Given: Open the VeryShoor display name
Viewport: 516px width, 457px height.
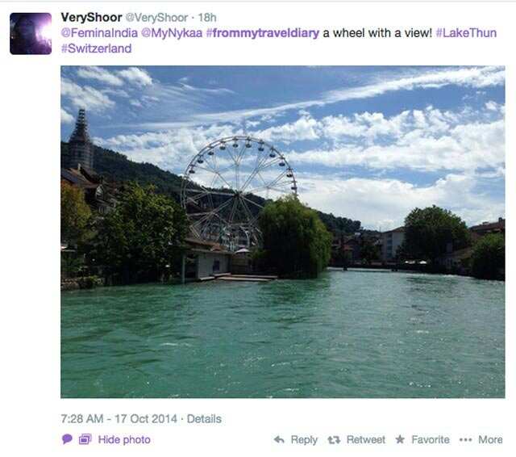Looking at the screenshot, I should pyautogui.click(x=91, y=17).
